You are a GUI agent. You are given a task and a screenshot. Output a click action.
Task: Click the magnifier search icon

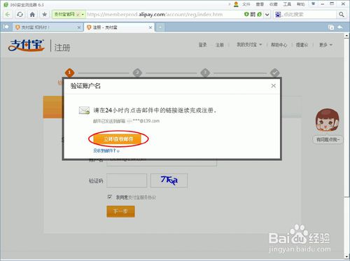pyautogui.click(x=342, y=15)
